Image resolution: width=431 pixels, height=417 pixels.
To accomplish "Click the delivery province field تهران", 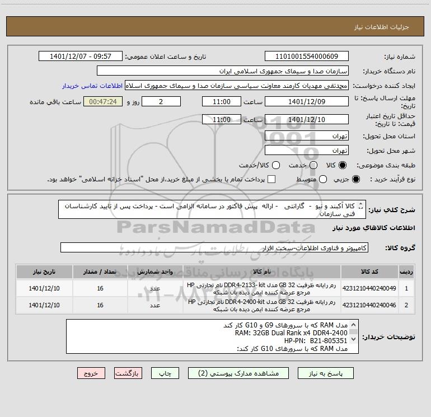I will click(x=307, y=135).
